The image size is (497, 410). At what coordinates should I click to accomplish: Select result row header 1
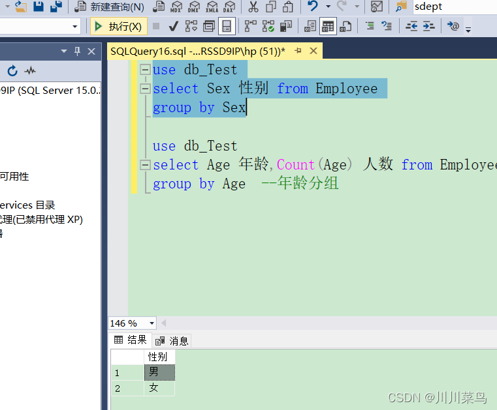128,372
